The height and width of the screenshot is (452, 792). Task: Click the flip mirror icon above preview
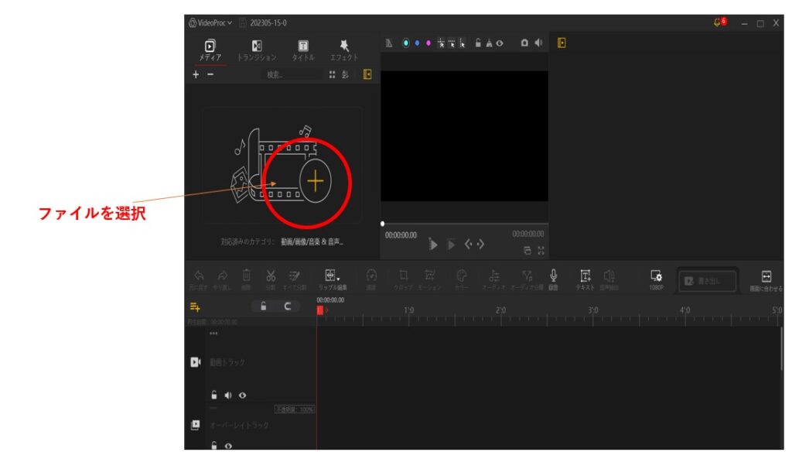tap(489, 43)
